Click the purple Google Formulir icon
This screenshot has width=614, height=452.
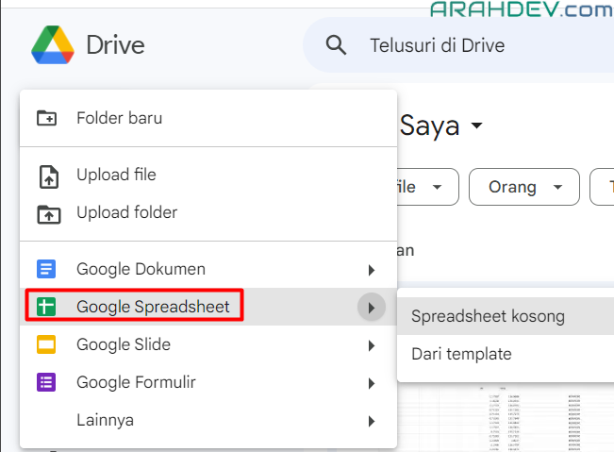[x=47, y=383]
